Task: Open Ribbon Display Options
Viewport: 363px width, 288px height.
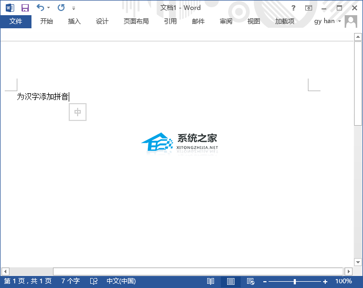Action: click(308, 8)
